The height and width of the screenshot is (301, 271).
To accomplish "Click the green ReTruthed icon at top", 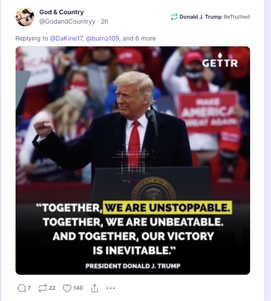I will point(174,17).
